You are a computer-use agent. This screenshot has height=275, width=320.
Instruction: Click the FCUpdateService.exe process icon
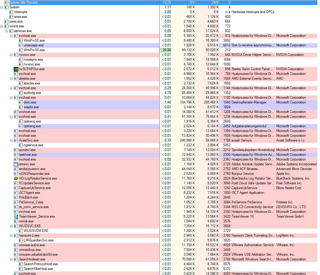pyautogui.click(x=16, y=183)
